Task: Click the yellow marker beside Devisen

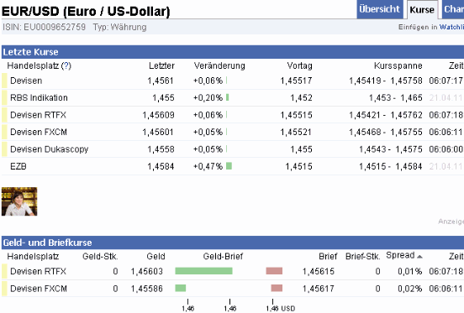Action: click(4, 81)
